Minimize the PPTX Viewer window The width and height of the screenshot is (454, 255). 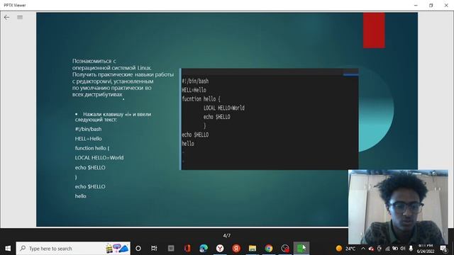(x=416, y=5)
